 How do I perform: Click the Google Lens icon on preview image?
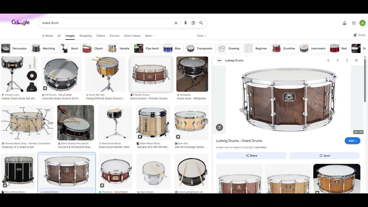(x=219, y=127)
